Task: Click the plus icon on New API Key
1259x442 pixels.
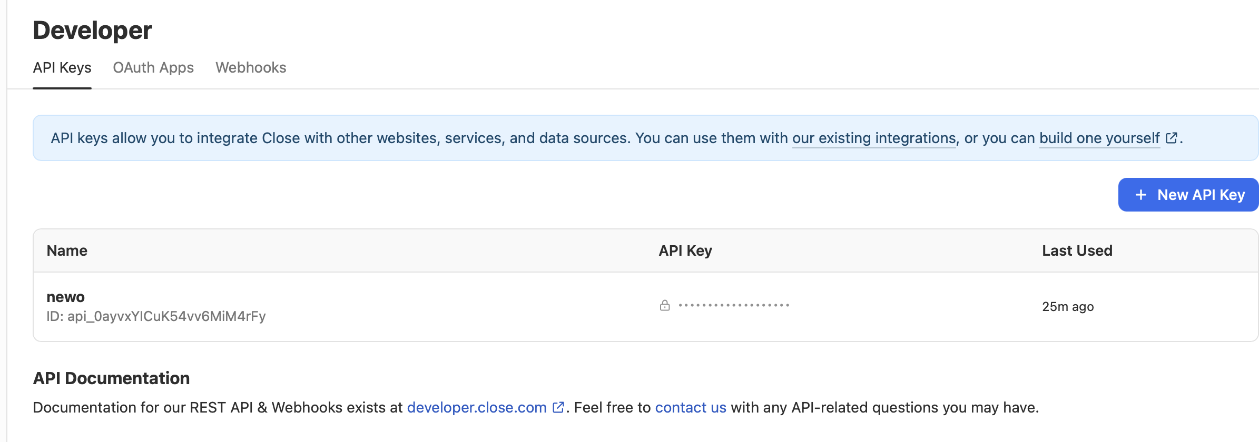Action: (1141, 195)
